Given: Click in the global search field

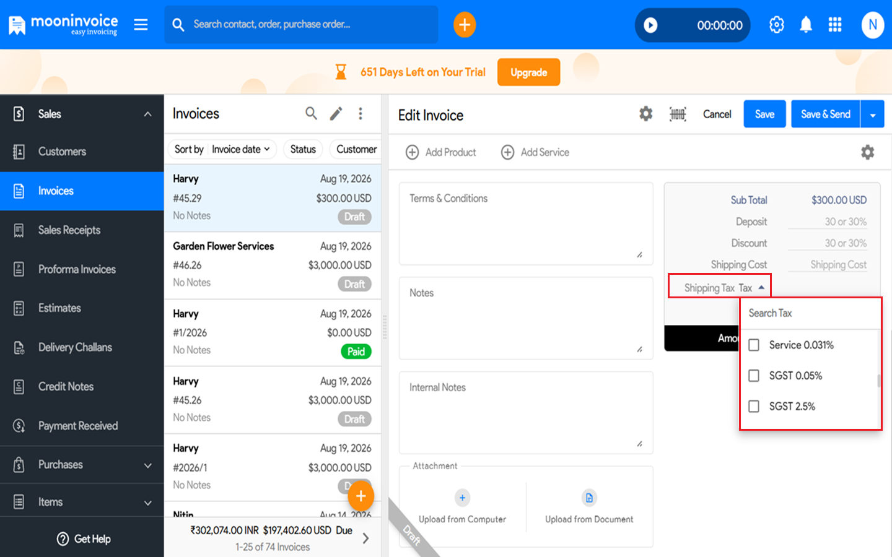Looking at the screenshot, I should 301,25.
